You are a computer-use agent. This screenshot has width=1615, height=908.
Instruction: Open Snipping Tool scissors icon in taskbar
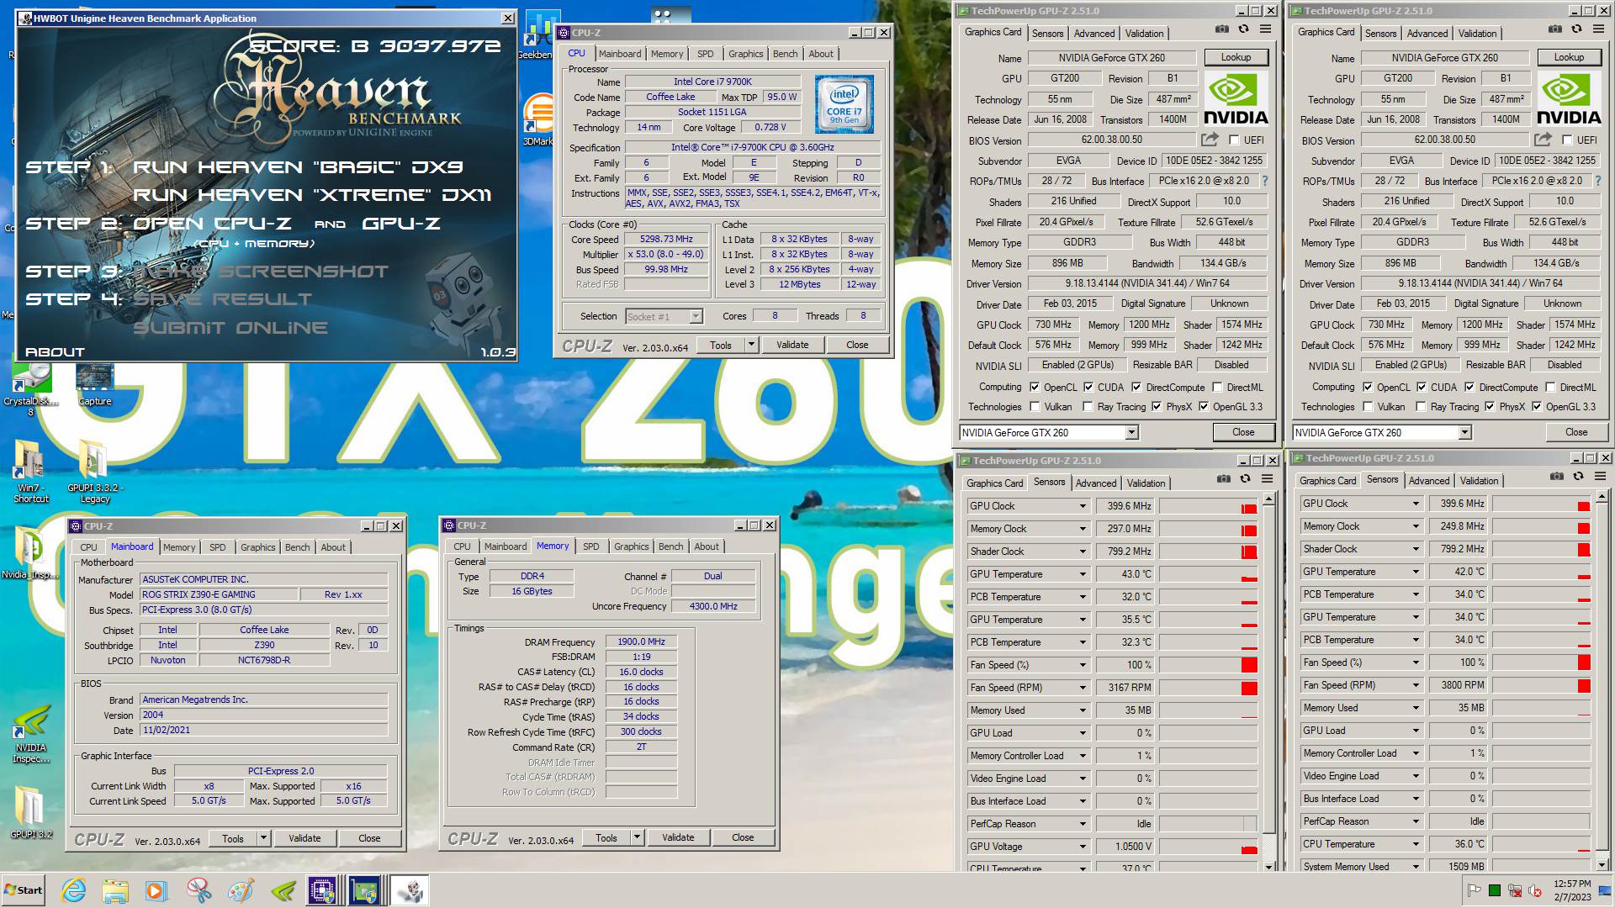click(199, 890)
